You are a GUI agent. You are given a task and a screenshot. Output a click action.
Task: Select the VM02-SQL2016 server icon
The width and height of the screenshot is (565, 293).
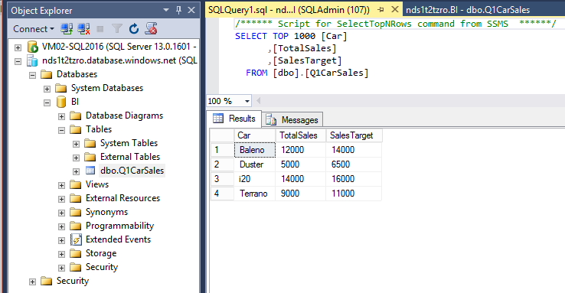32,47
